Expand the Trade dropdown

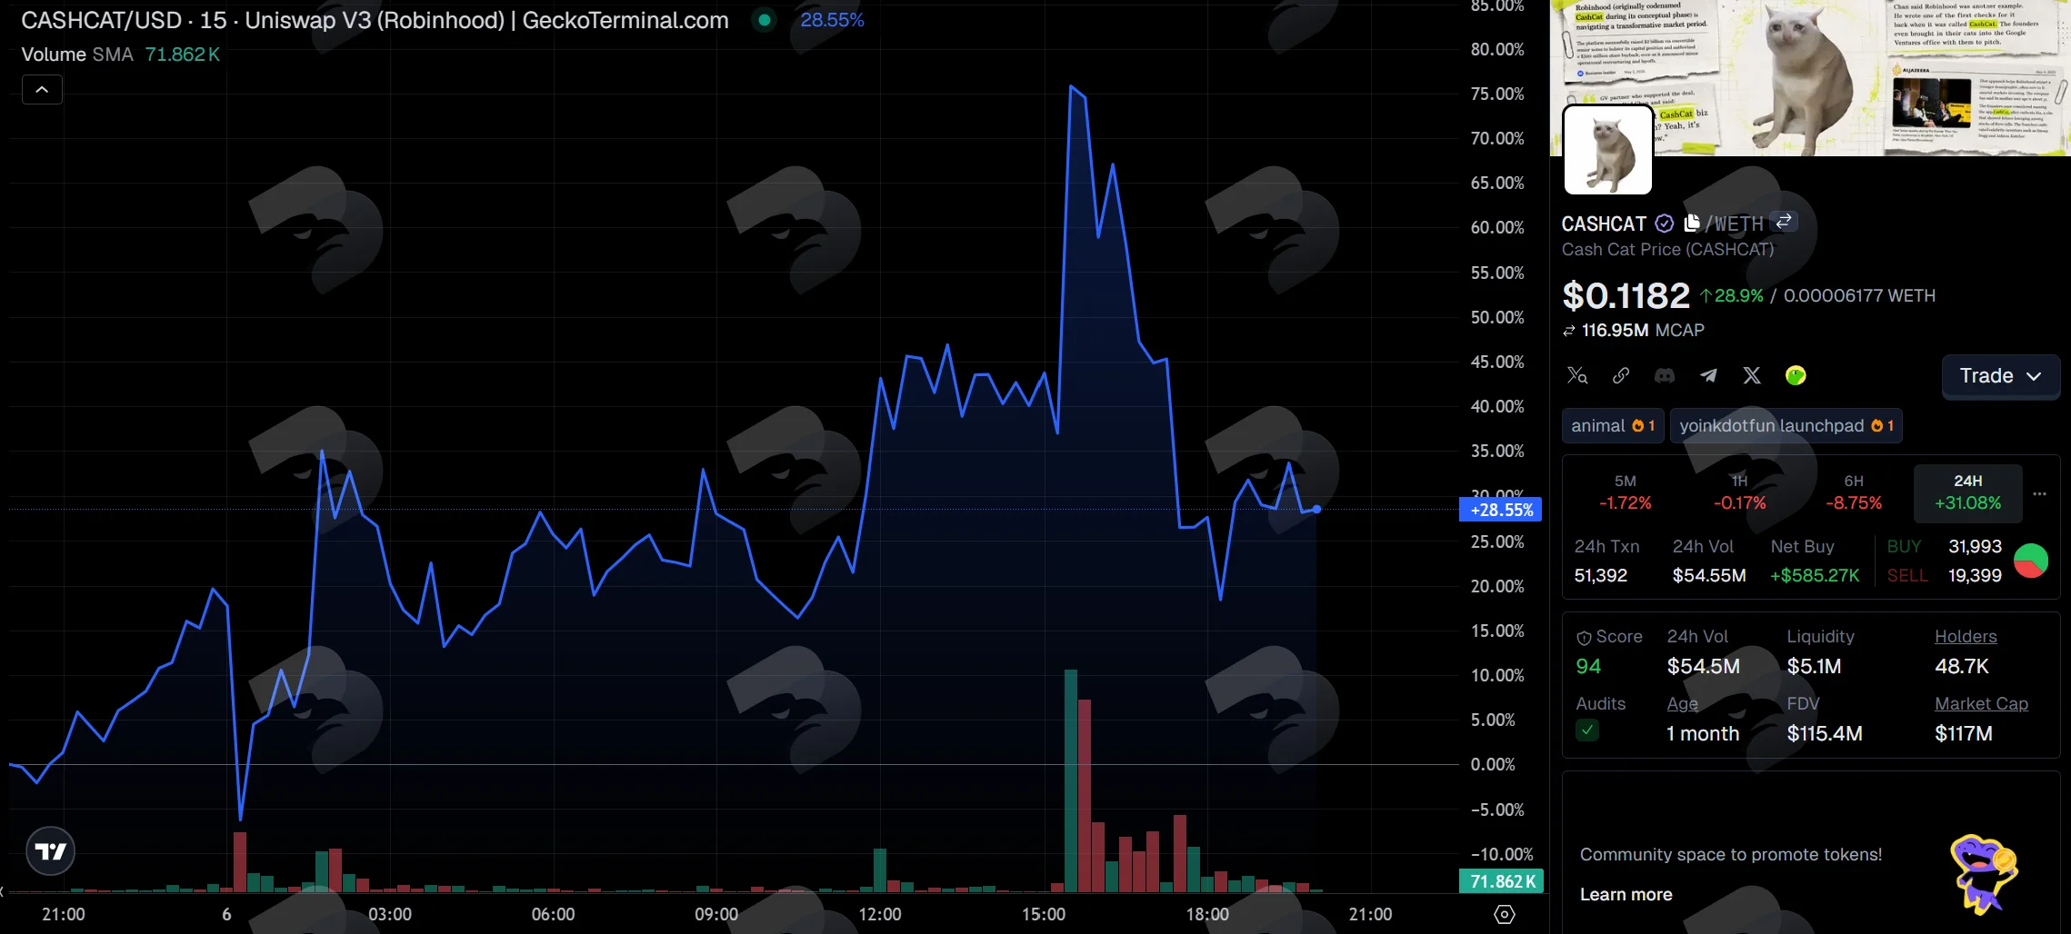[x=2001, y=376]
